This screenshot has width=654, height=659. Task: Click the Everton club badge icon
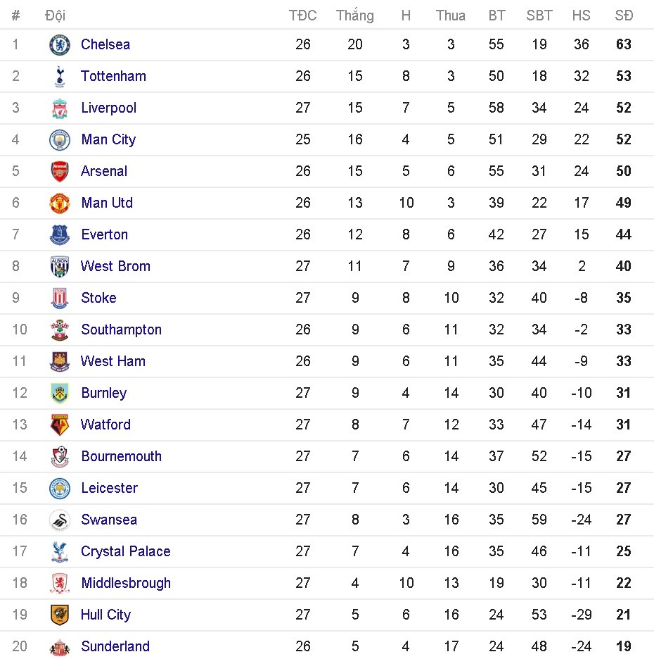point(60,235)
